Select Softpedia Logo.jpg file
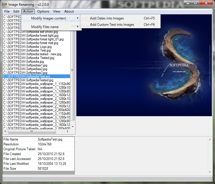The image size is (215, 184). click(x=37, y=47)
